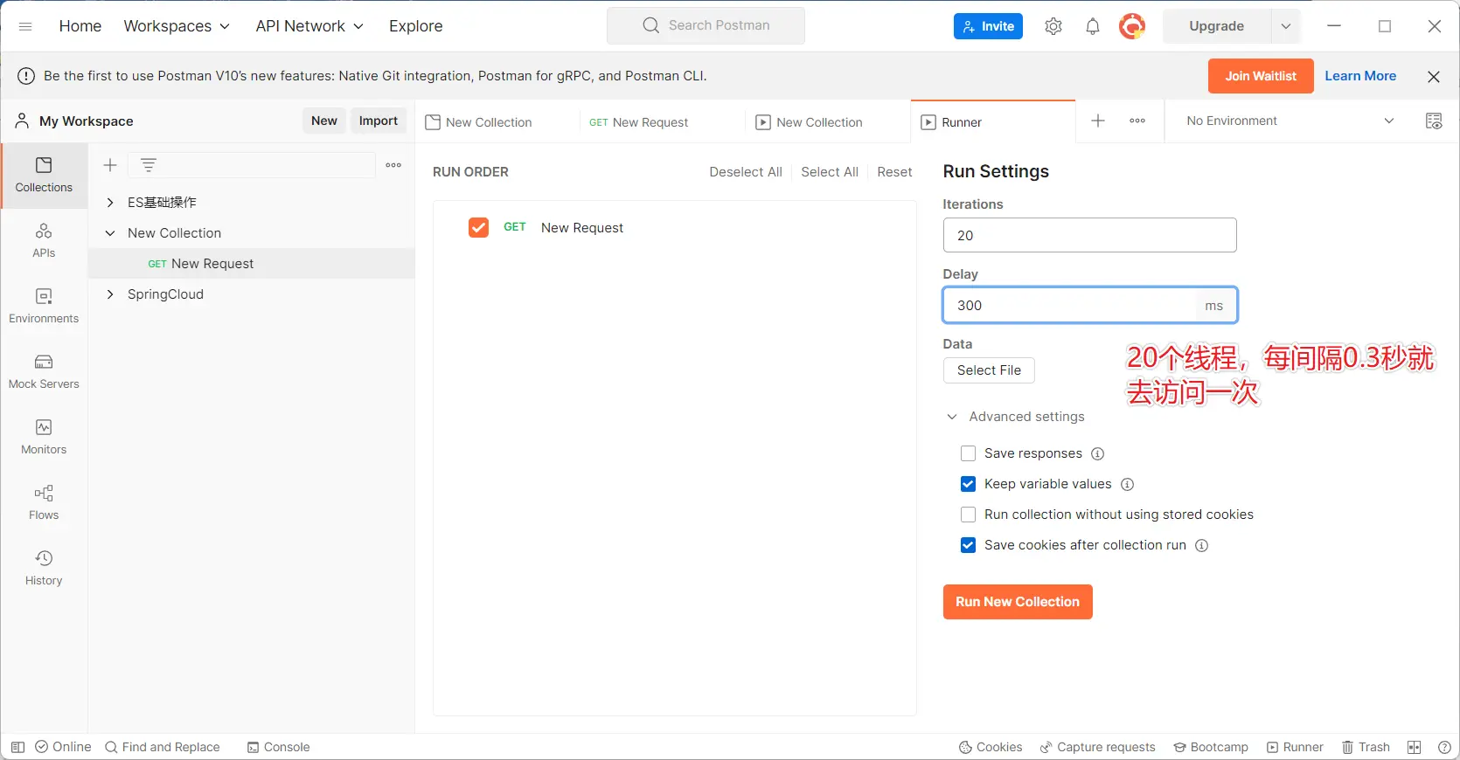The image size is (1460, 760).
Task: Click Run New Collection button
Action: click(x=1018, y=602)
